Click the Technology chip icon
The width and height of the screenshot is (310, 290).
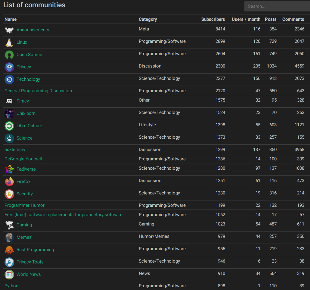pos(9,80)
